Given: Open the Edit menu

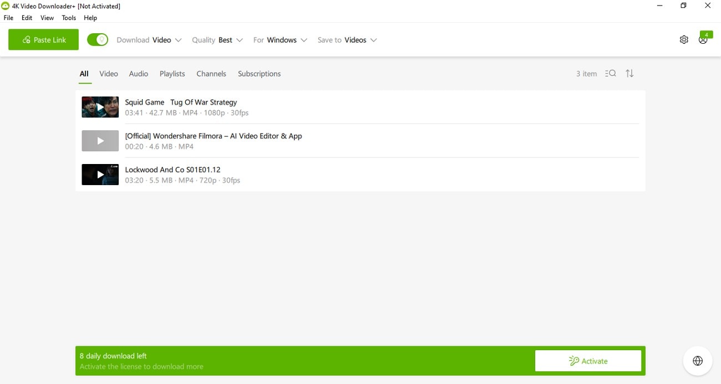Looking at the screenshot, I should [x=27, y=18].
